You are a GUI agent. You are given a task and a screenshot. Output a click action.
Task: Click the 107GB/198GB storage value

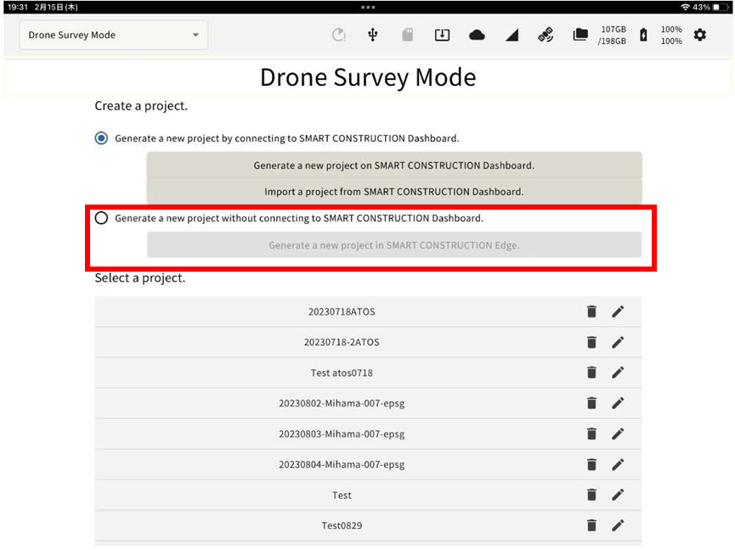coord(612,35)
